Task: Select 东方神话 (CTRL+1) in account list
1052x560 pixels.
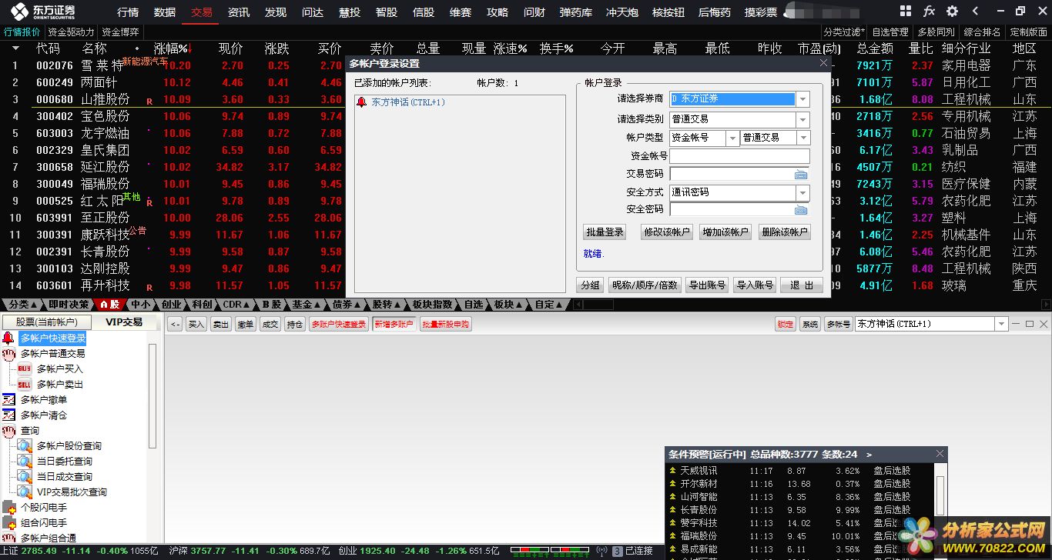Action: tap(408, 102)
